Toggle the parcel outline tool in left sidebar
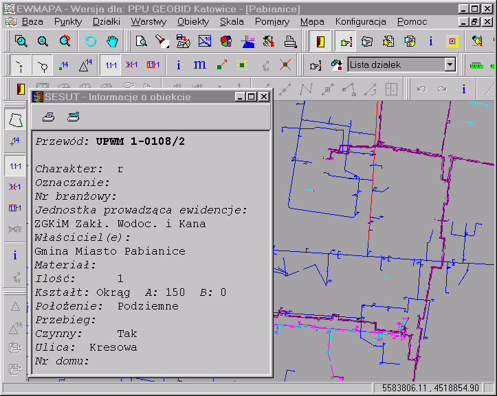The height and width of the screenshot is (396, 497). [15, 119]
